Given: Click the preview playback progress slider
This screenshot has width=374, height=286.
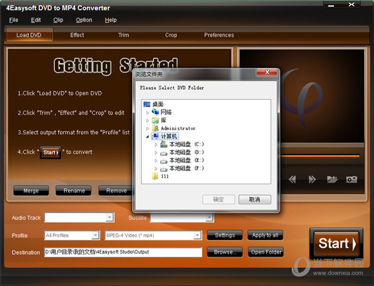Looking at the screenshot, I should [320, 156].
